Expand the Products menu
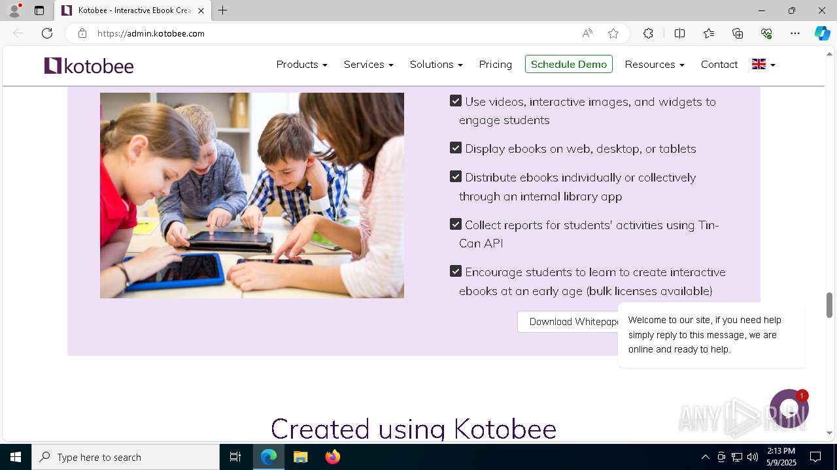The height and width of the screenshot is (470, 837). coord(301,64)
